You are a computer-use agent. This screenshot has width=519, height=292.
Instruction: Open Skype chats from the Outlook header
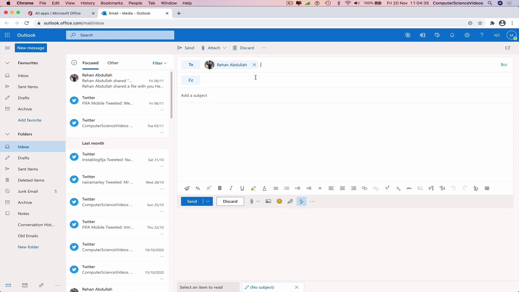pyautogui.click(x=408, y=35)
